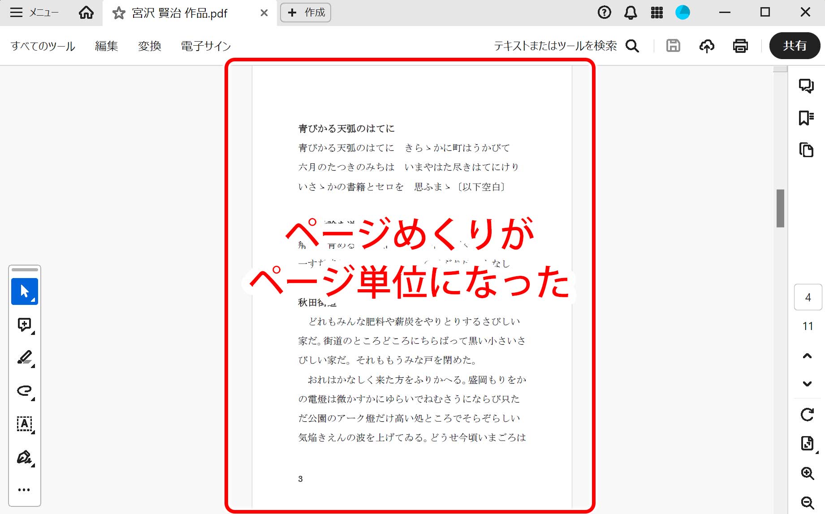This screenshot has width=825, height=514.
Task: Rotate the page clockwise
Action: 807,415
